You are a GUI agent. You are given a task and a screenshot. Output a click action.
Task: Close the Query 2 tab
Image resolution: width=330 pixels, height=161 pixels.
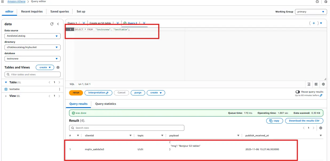(144, 23)
